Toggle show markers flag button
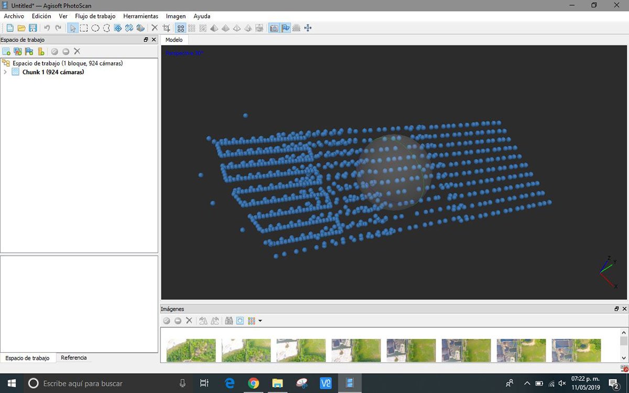Image resolution: width=629 pixels, height=393 pixels. click(285, 28)
